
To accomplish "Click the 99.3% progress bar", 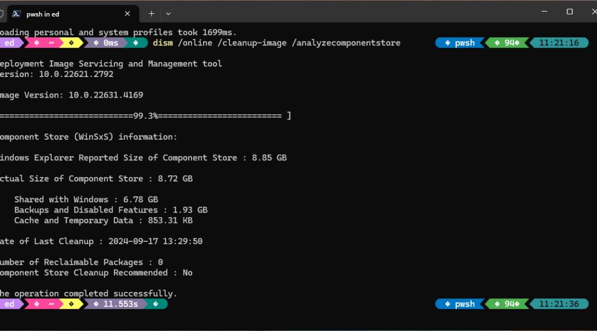I will click(146, 116).
